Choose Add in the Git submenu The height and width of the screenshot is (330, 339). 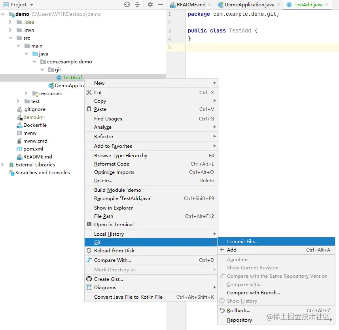(276, 250)
